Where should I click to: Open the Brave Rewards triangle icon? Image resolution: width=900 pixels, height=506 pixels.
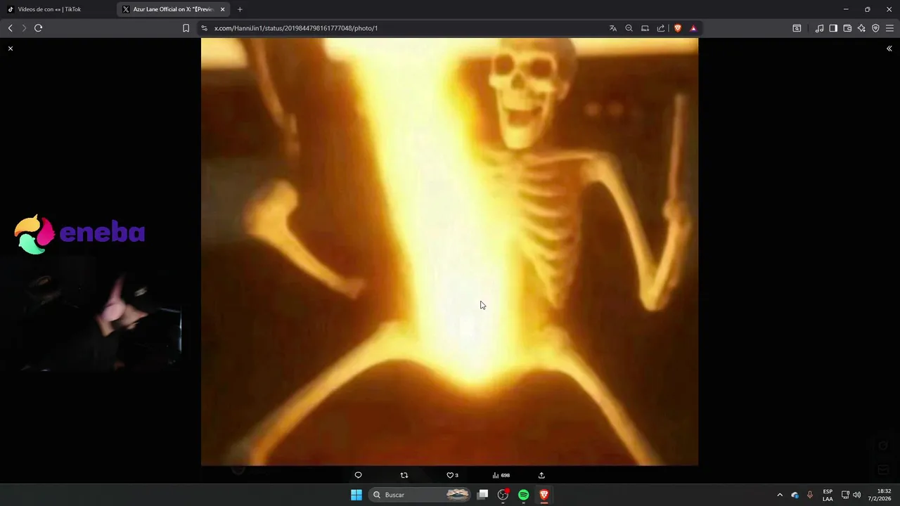(693, 28)
